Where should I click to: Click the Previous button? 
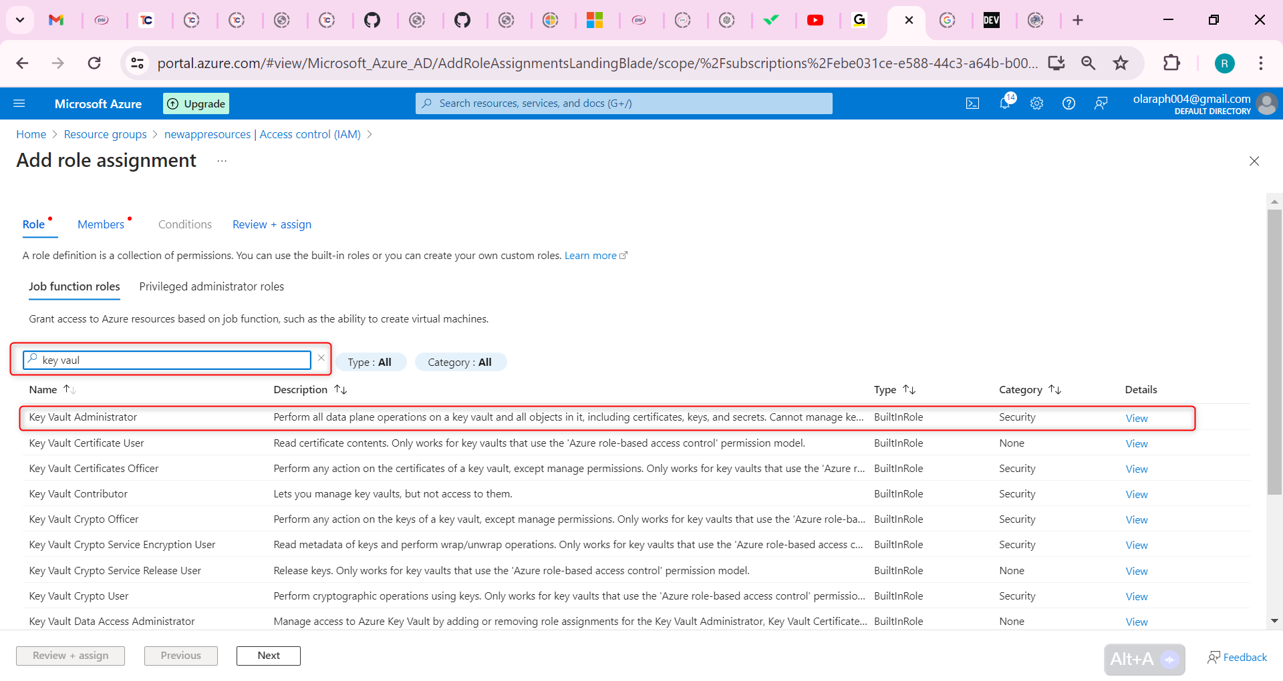click(x=181, y=656)
